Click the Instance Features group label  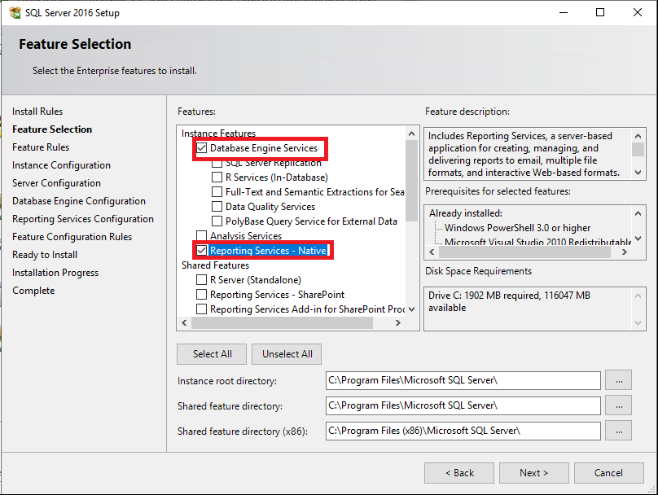[218, 134]
